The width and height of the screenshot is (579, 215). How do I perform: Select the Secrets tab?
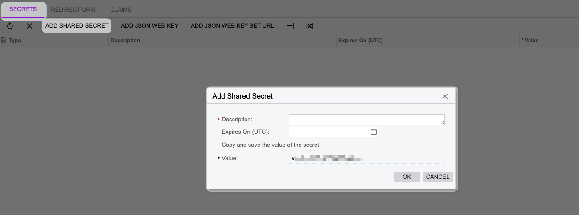point(23,9)
